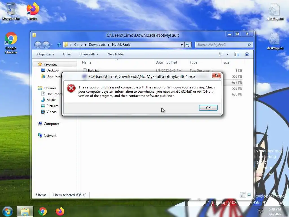Screen dimensions: 289x217
Task: Select the top desktop.ini file on desktop
Action: pos(275,11)
